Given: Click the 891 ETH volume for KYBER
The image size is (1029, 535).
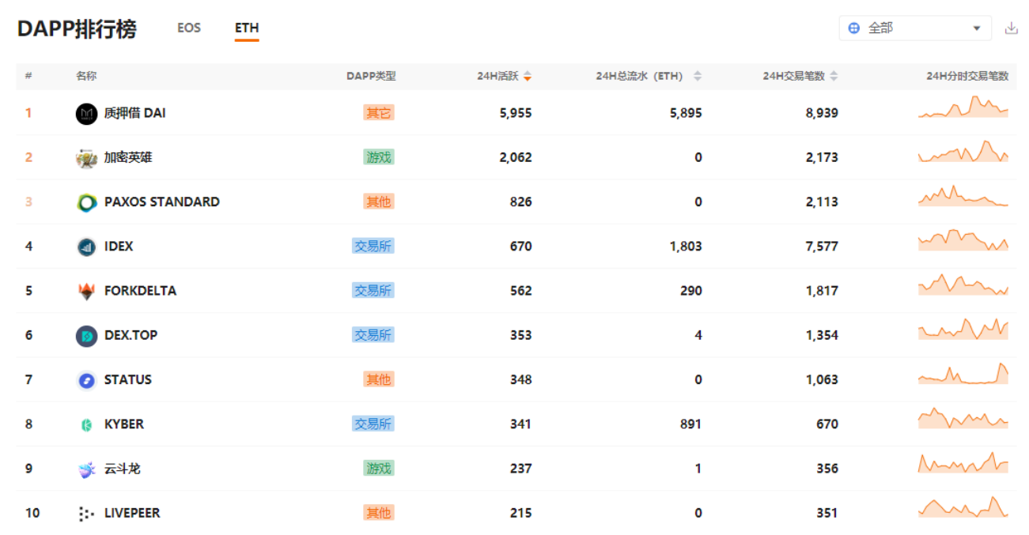Looking at the screenshot, I should [x=690, y=424].
